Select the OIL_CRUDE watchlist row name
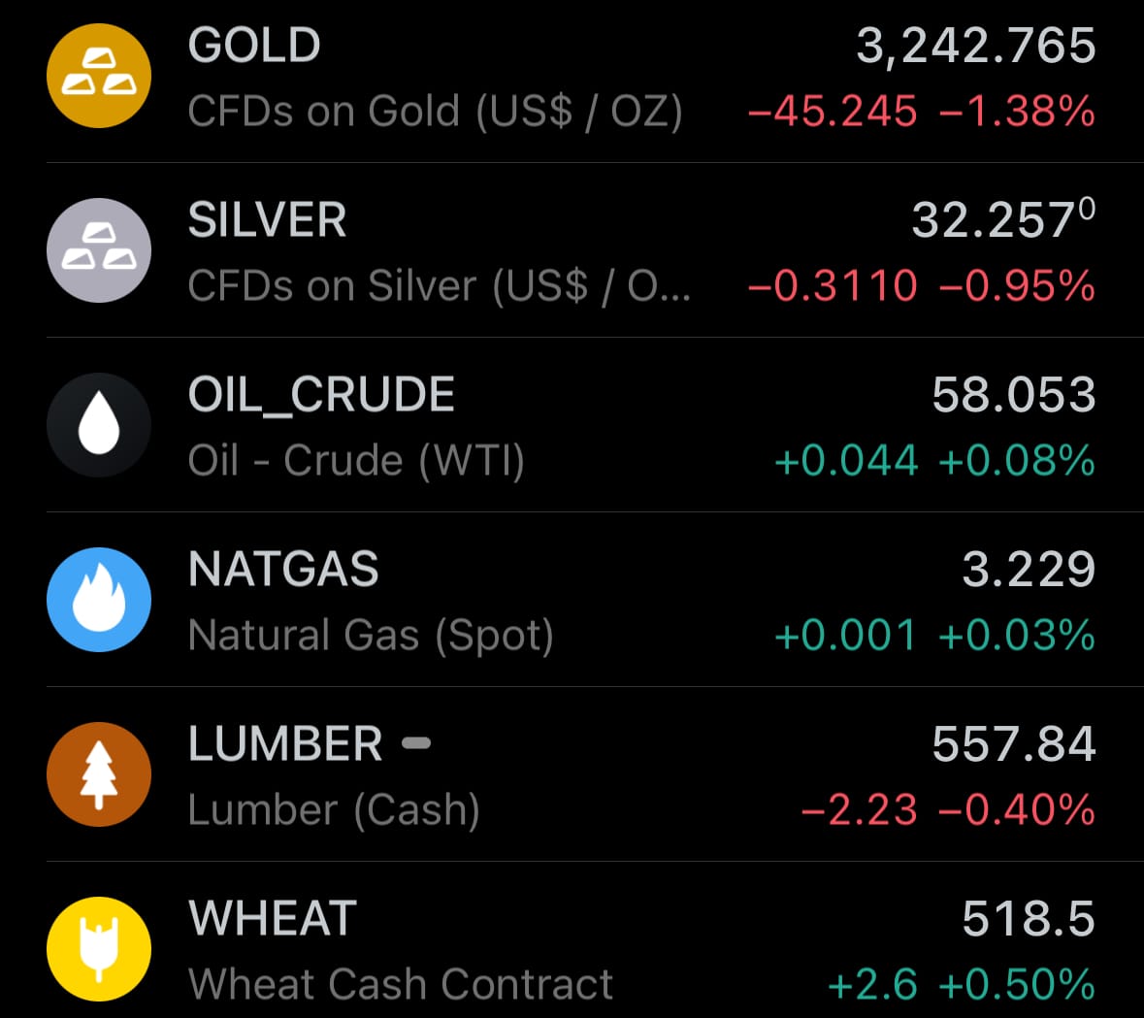This screenshot has height=1018, width=1144. (x=321, y=395)
